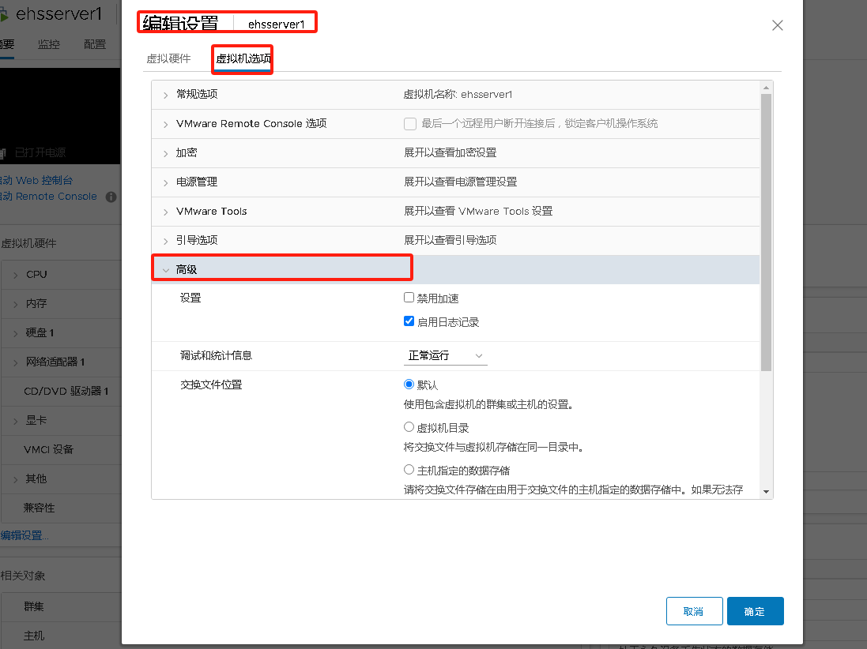Screen dimensions: 867x649
Task: Open the 调试和统计信息 dropdown
Action: [445, 356]
